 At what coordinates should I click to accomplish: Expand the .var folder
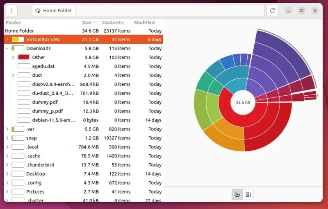pyautogui.click(x=7, y=129)
